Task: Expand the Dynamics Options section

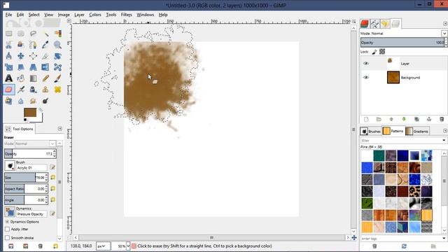Action: click(x=7, y=222)
